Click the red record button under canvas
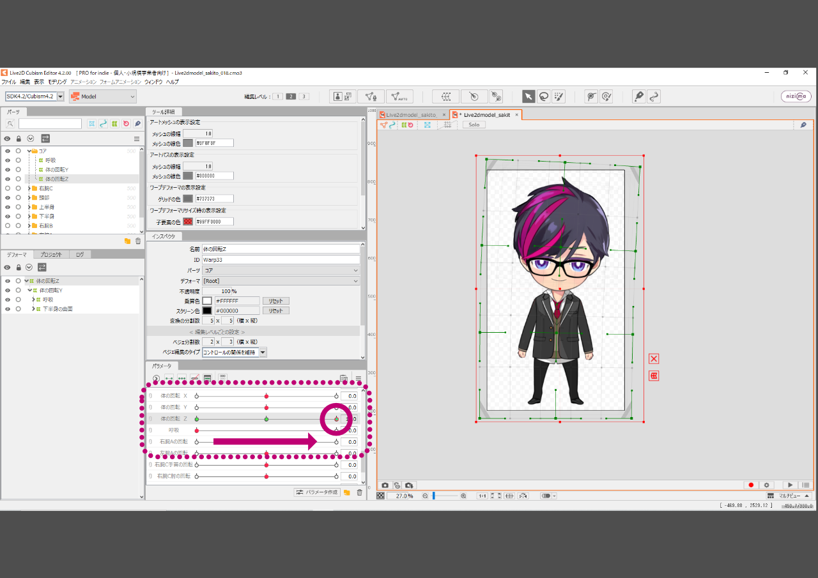Screen dimensions: 818x578 click(x=752, y=485)
